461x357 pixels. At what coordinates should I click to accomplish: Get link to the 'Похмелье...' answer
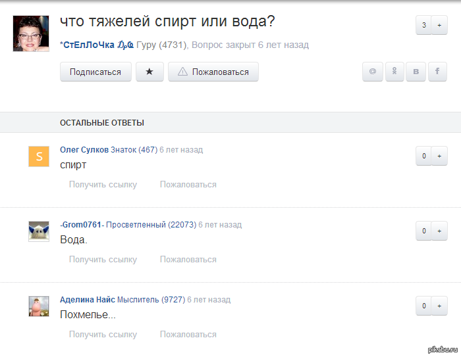click(x=103, y=334)
